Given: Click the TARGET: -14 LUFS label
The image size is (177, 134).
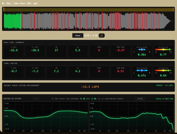Looking at the screenshot, I should click(x=164, y=85).
